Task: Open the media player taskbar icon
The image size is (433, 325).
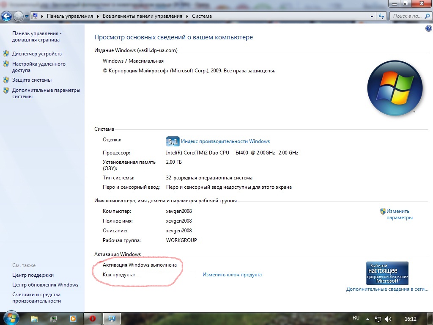Action: pyautogui.click(x=73, y=318)
